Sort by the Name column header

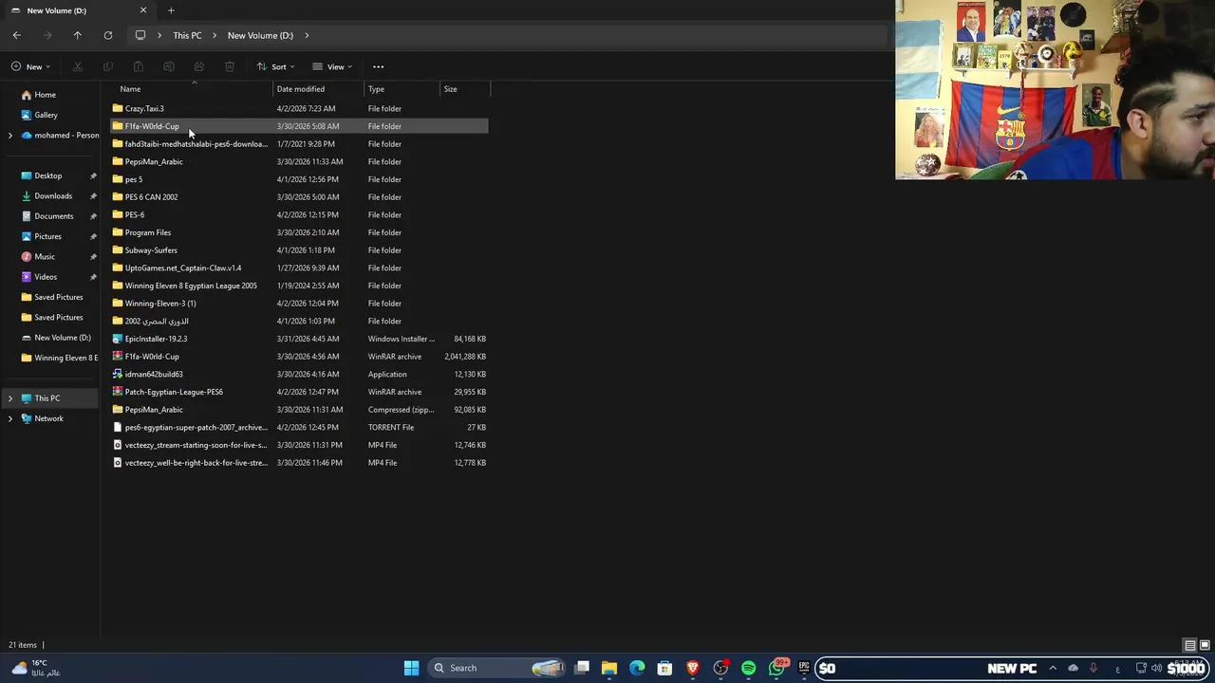[191, 89]
